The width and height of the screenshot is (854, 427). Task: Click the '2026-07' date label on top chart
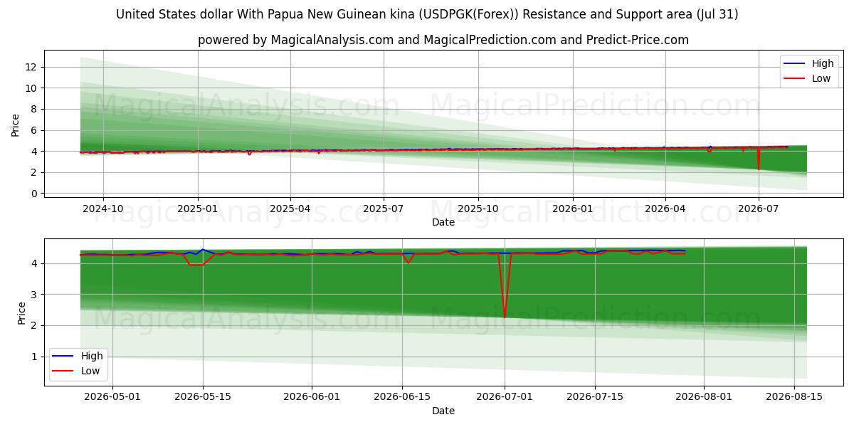pos(759,208)
